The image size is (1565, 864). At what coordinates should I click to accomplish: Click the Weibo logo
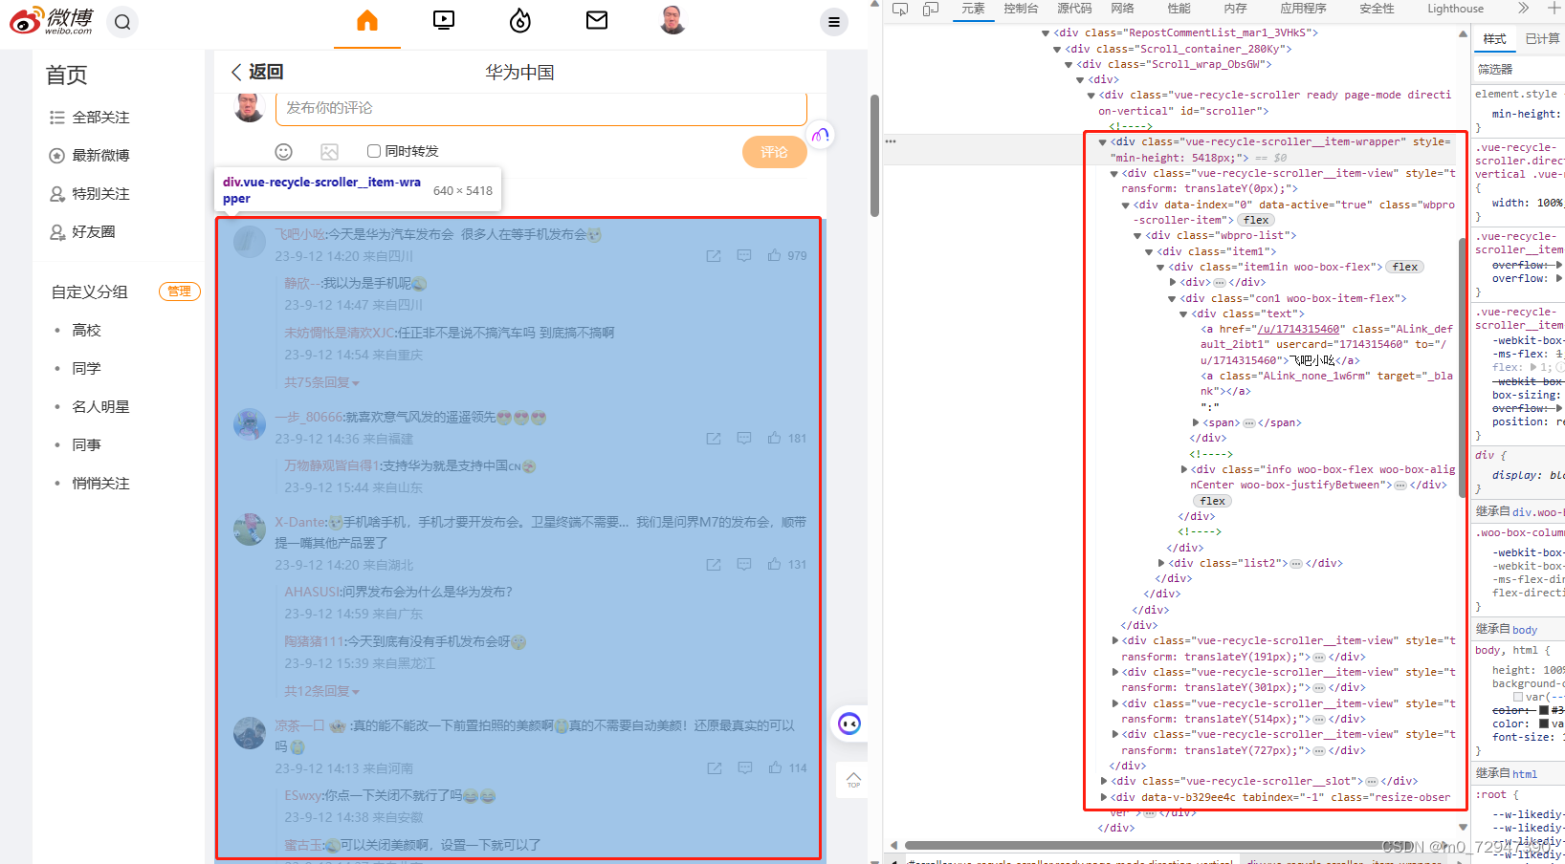pos(53,21)
